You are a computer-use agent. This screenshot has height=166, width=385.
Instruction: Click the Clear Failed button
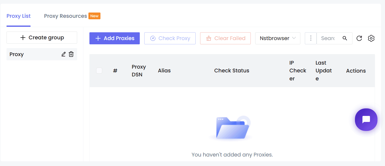click(225, 38)
